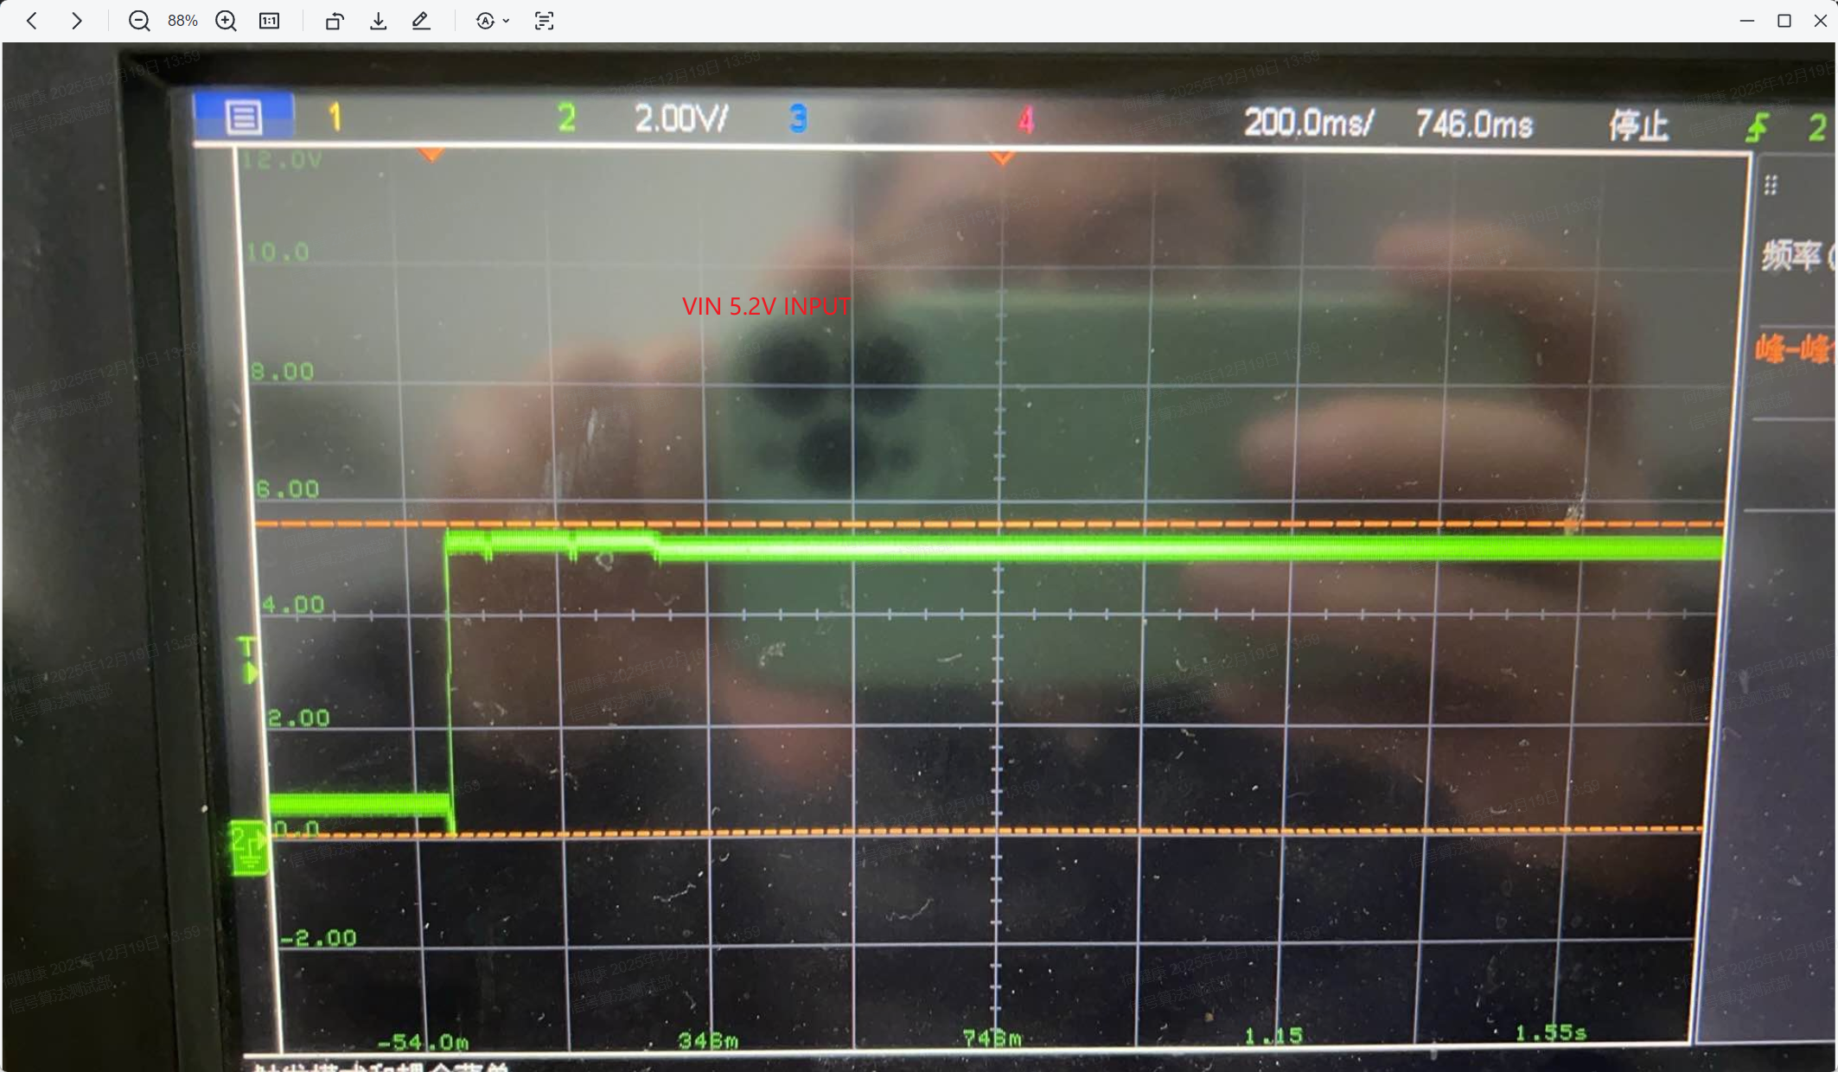Viewport: 1838px width, 1072px height.
Task: Click the 峰-峰 measurement entry
Action: 1795,349
